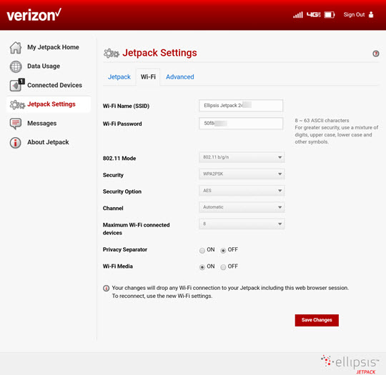Screen dimensions: 386x375
Task: Click the 'Security Option' label
Action: (x=122, y=191)
